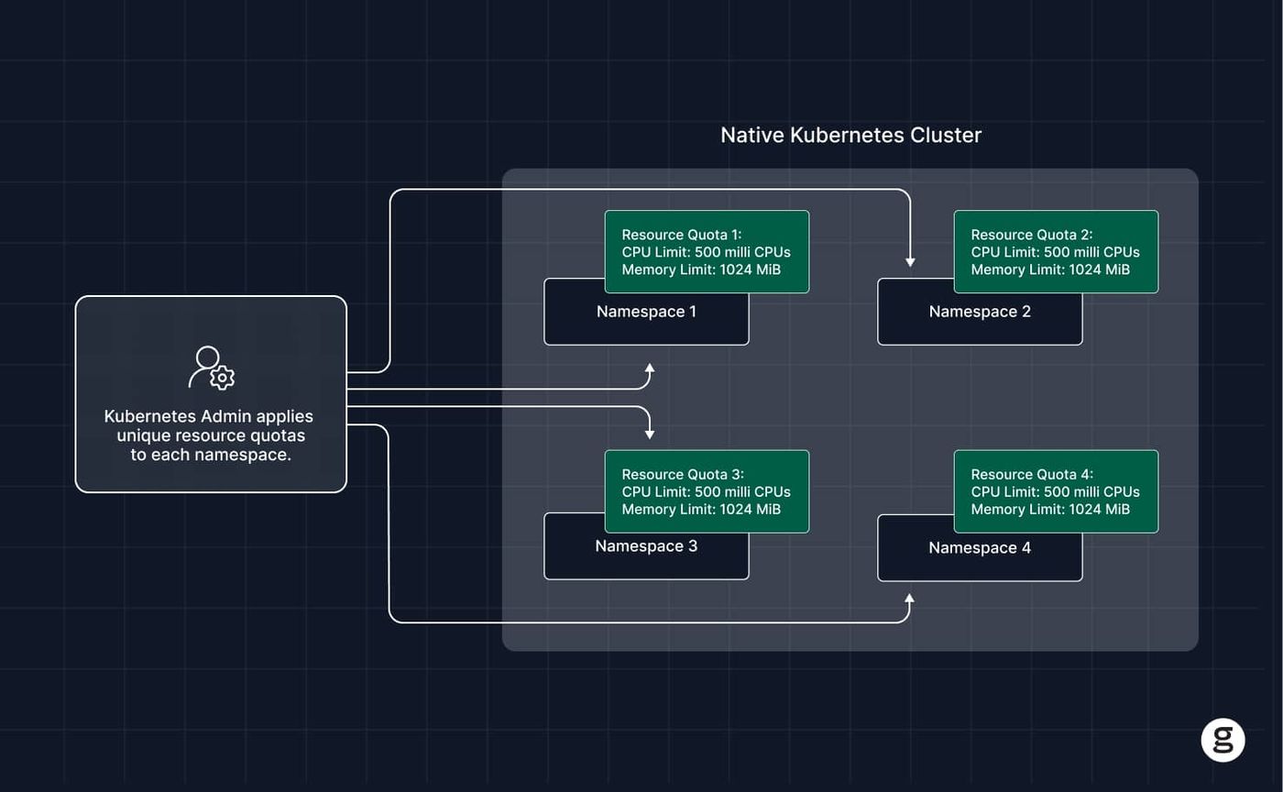Click the Namespace 1 box
The width and height of the screenshot is (1283, 792).
pyautogui.click(x=646, y=312)
